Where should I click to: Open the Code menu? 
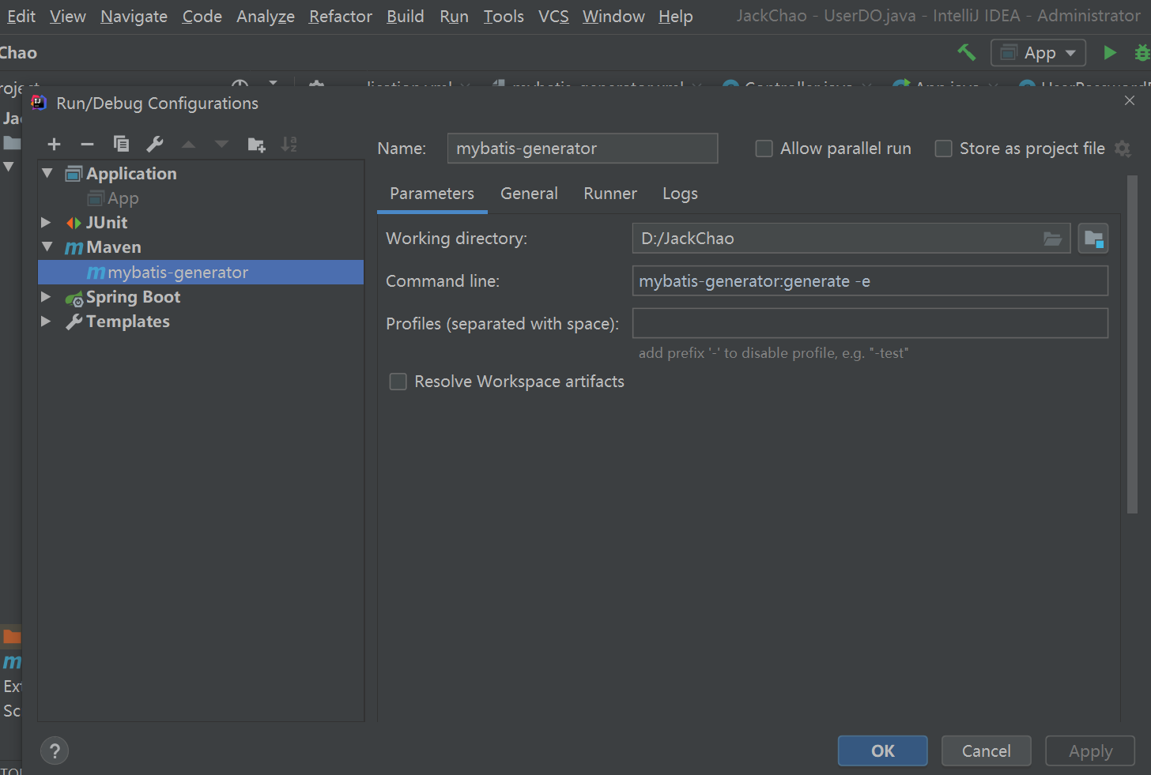(202, 16)
